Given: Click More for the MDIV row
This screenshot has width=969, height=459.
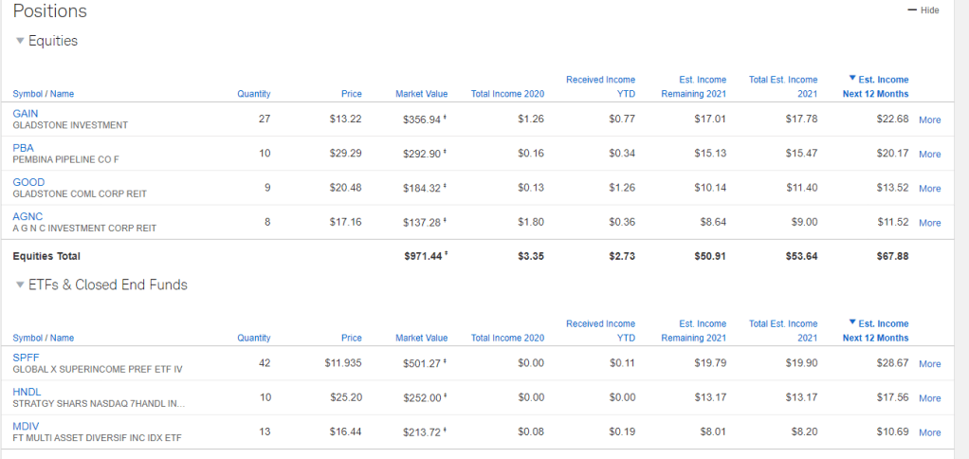Looking at the screenshot, I should point(929,433).
